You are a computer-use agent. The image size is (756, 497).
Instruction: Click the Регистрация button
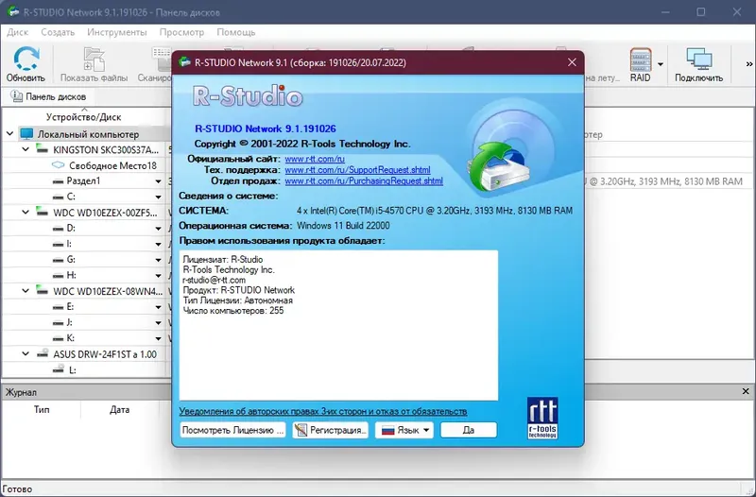[x=330, y=430]
